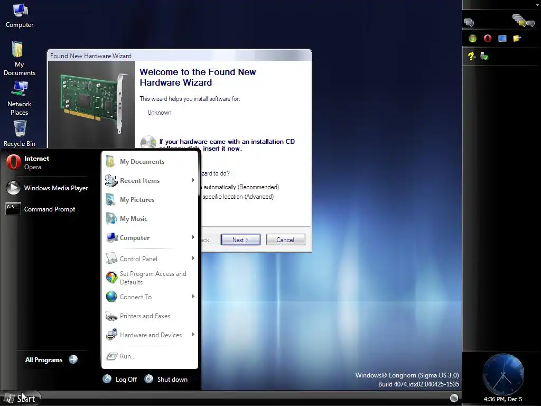541x406 pixels.
Task: Click the single chat bubbles sidebar icon
Action: tap(469, 23)
